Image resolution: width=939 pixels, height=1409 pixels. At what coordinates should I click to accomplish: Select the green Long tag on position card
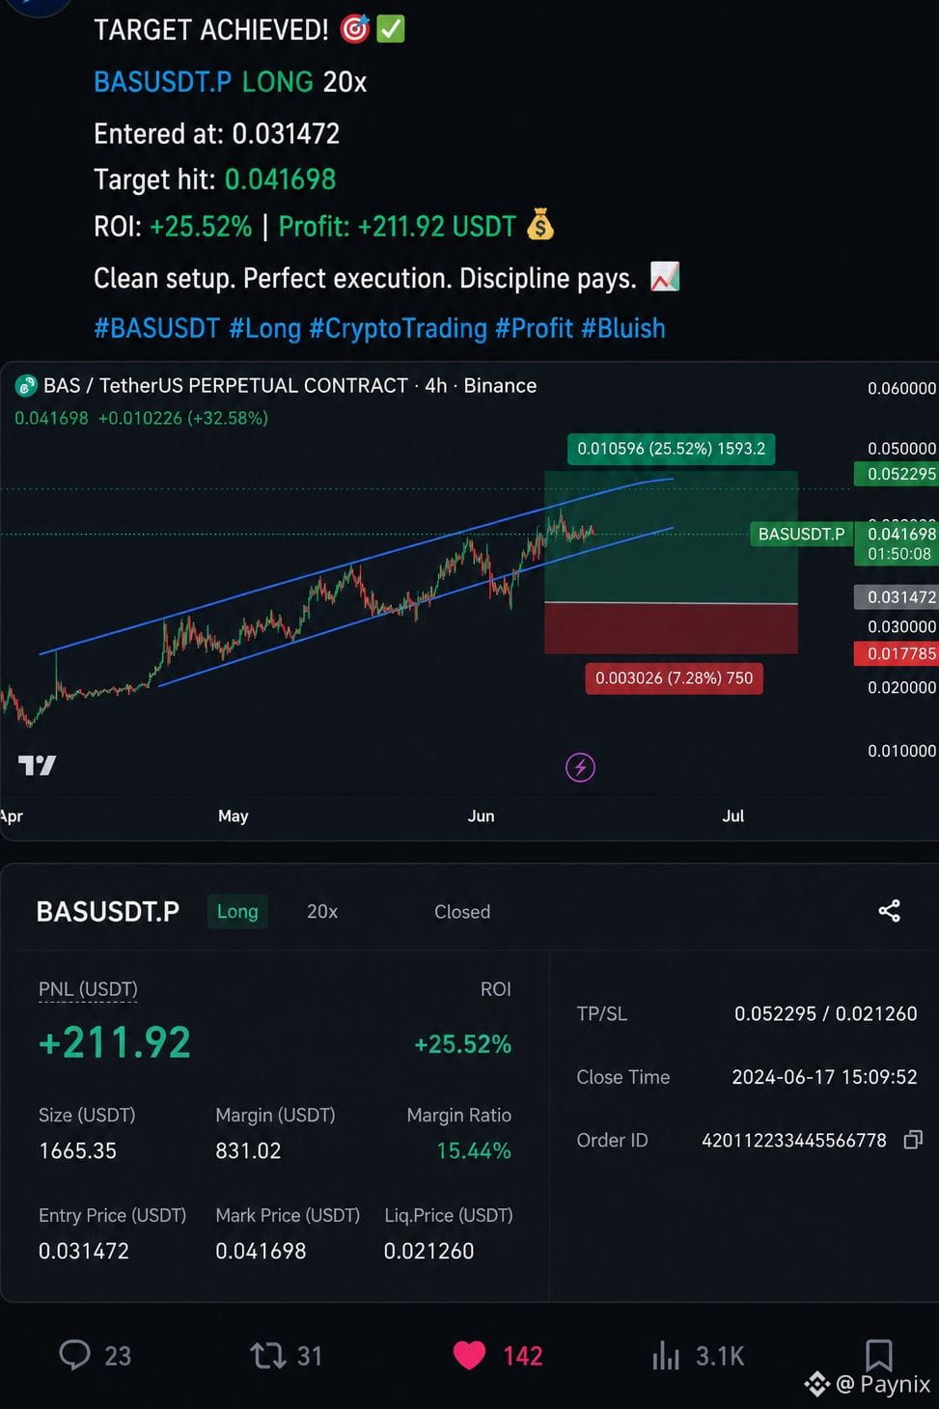pyautogui.click(x=237, y=911)
